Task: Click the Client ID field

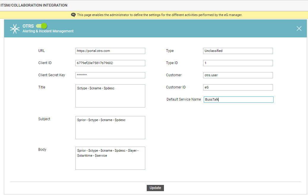Action: click(x=110, y=63)
